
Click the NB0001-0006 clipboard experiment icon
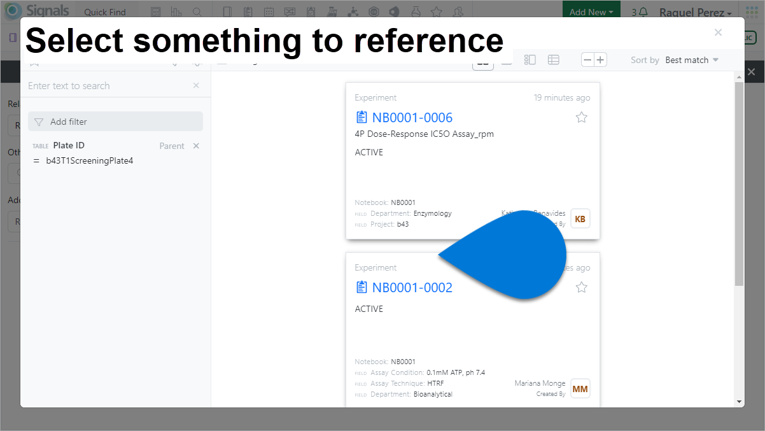pyautogui.click(x=361, y=117)
